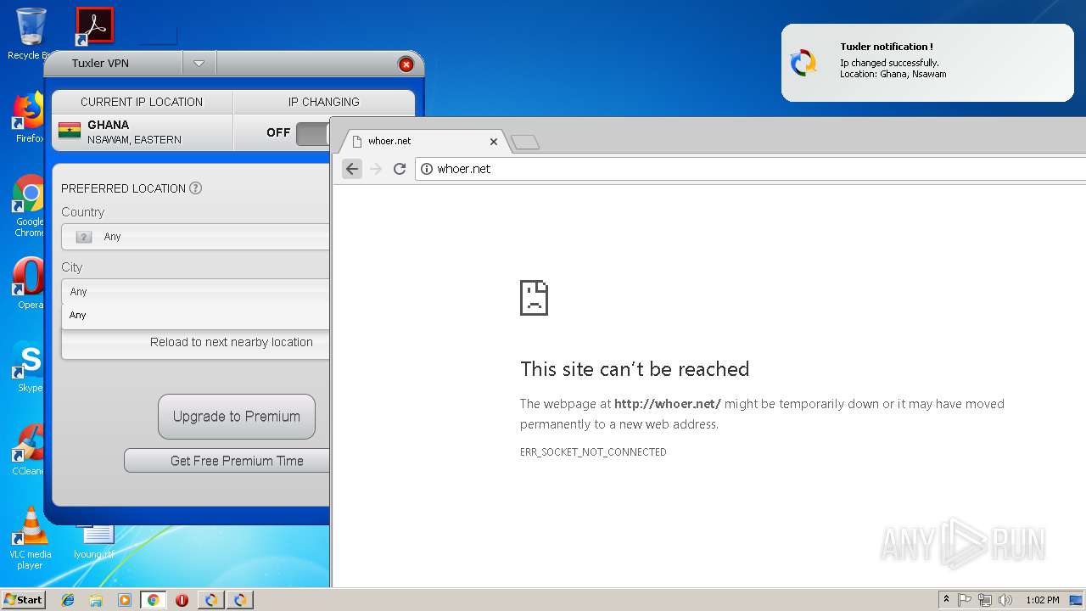This screenshot has height=611, width=1086.
Task: Open the CCleaner desktop shortcut
Action: 28,450
